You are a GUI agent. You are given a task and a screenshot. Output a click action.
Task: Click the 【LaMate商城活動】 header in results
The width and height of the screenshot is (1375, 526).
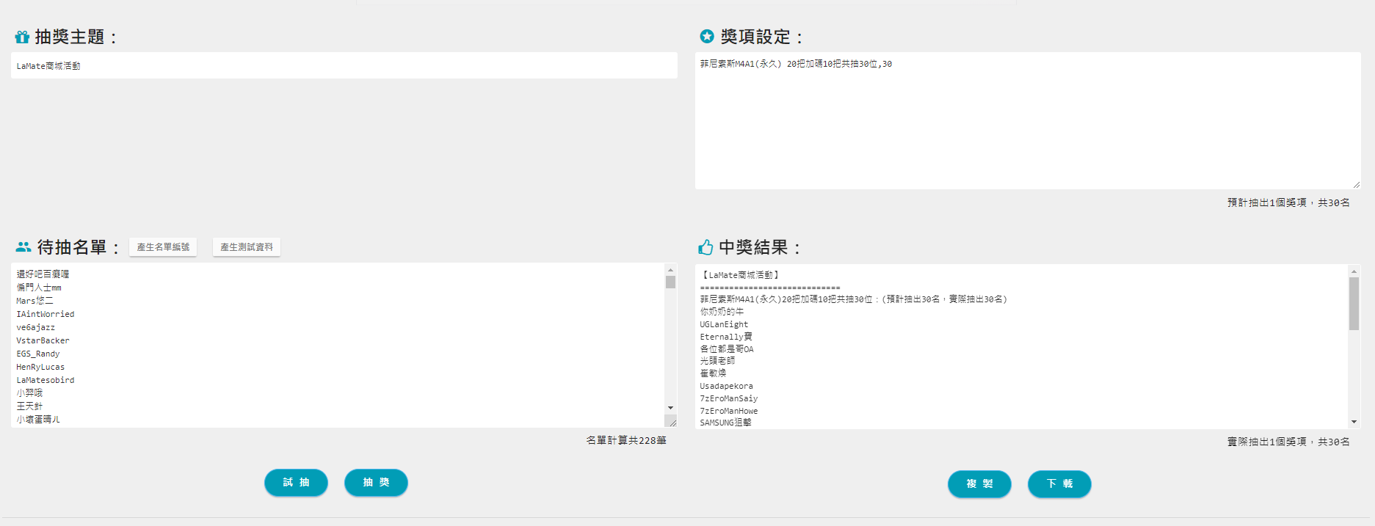coord(741,275)
